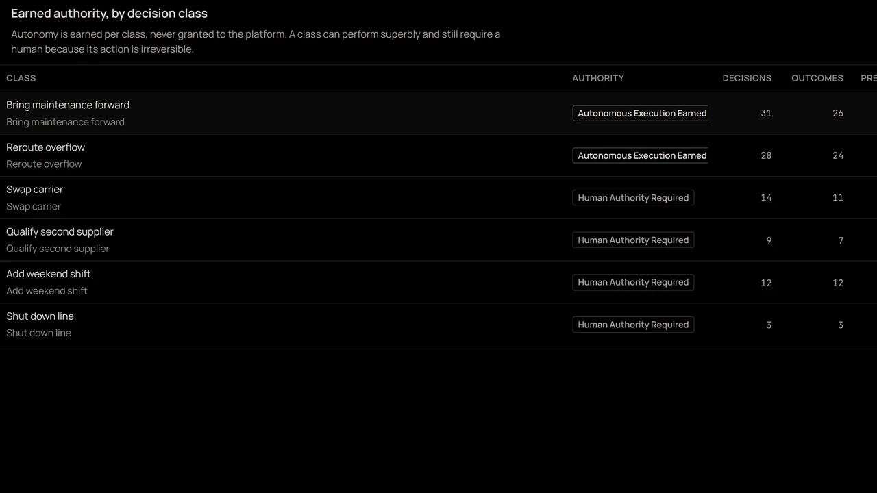
Task: Click Human Authority Required badge for Shut down line
Action: (633, 325)
